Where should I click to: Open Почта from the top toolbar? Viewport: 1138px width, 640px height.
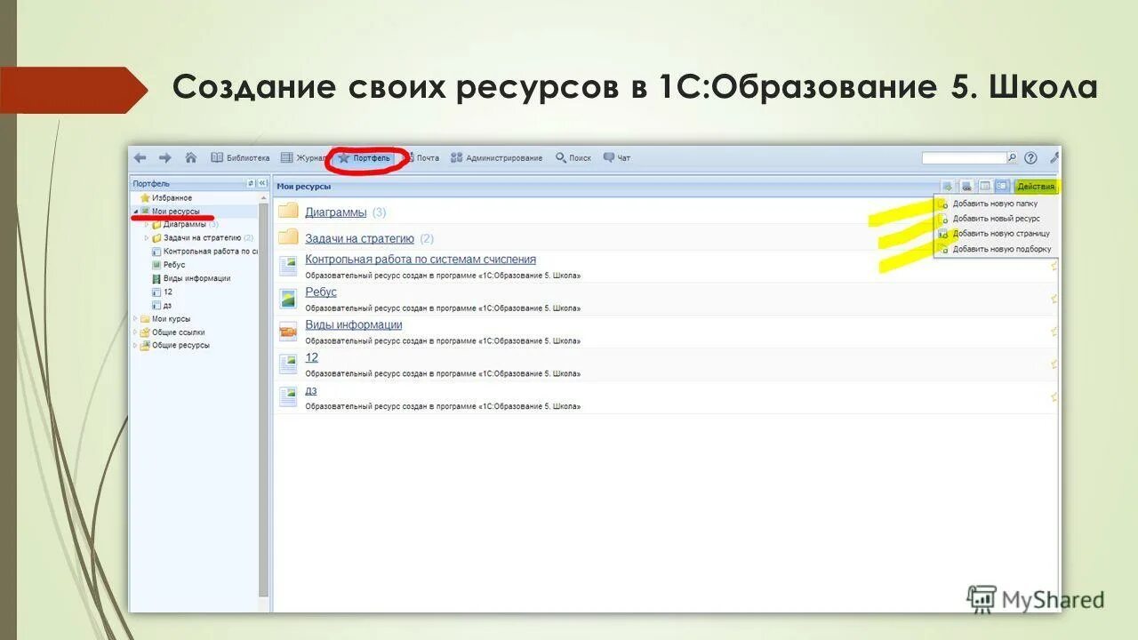425,157
